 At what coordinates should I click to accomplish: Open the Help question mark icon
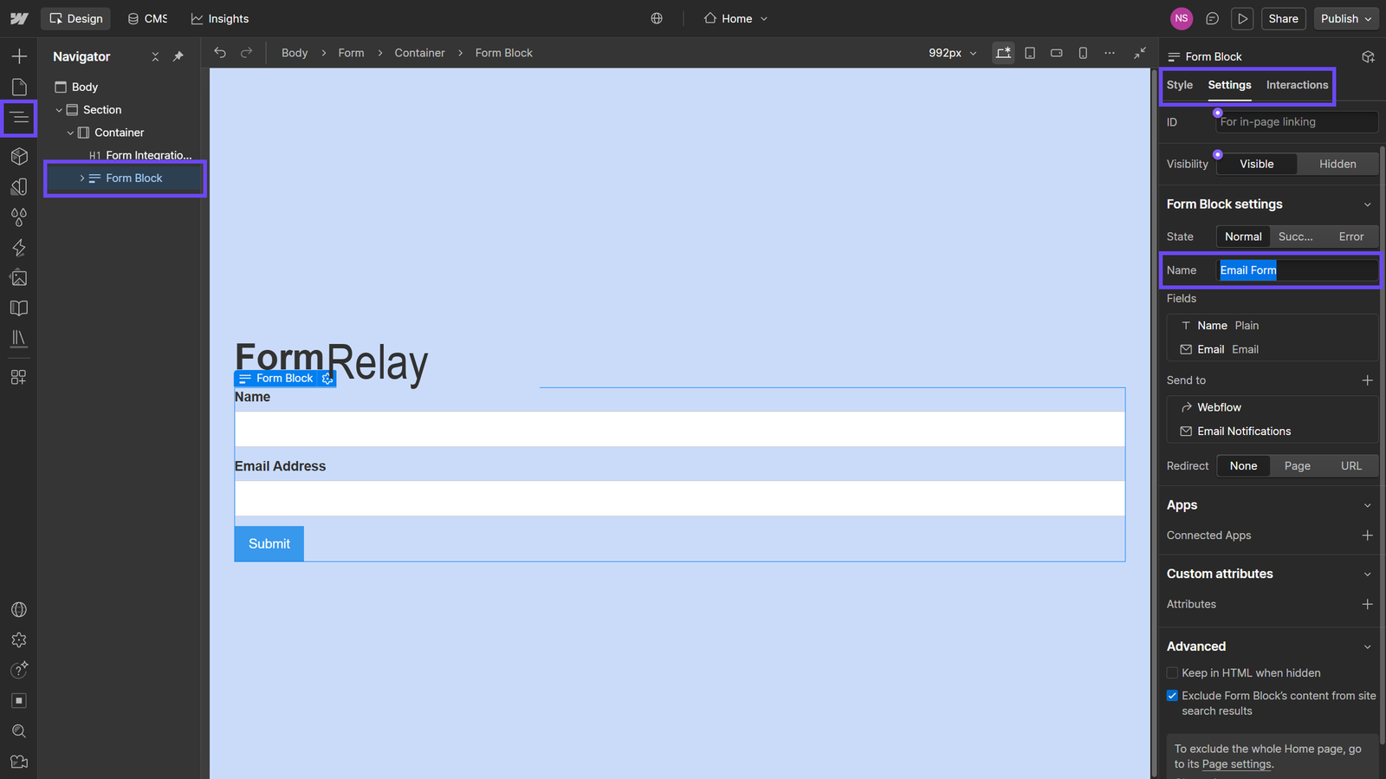click(19, 670)
